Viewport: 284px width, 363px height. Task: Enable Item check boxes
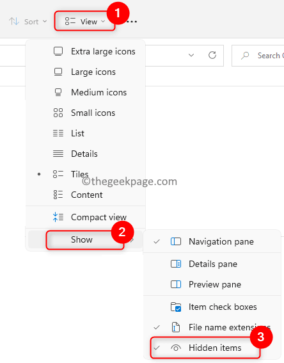212,307
